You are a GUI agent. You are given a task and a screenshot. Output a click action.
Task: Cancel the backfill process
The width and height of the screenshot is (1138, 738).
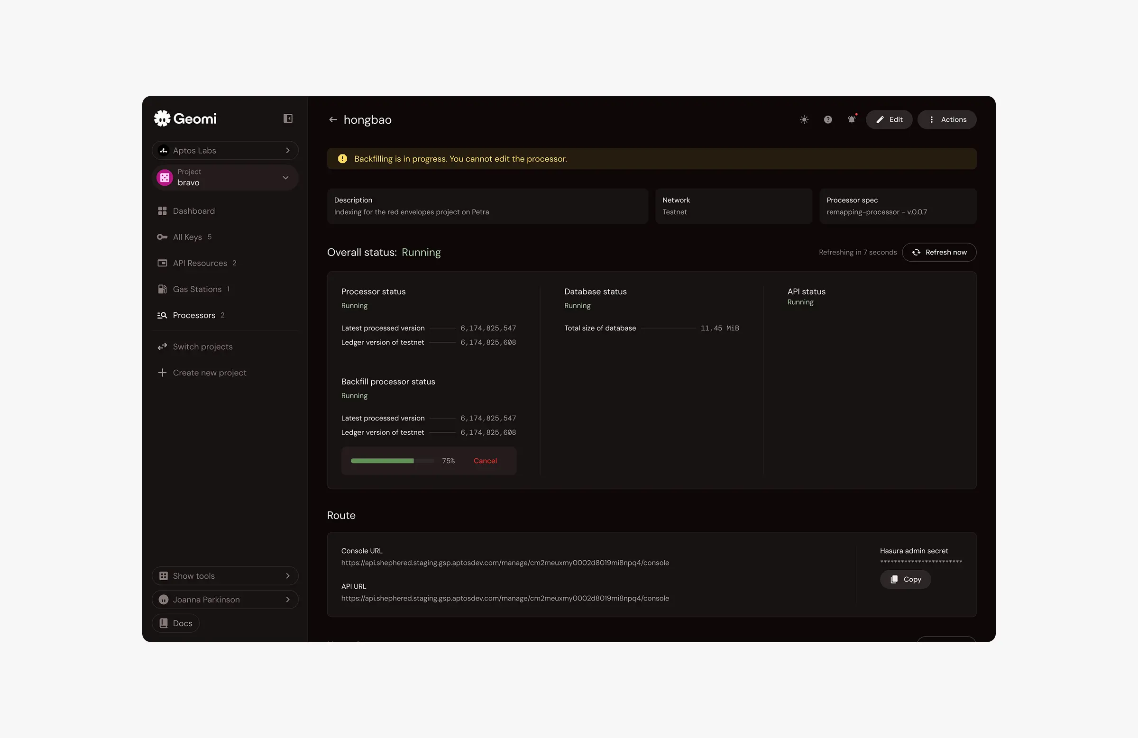coord(485,461)
